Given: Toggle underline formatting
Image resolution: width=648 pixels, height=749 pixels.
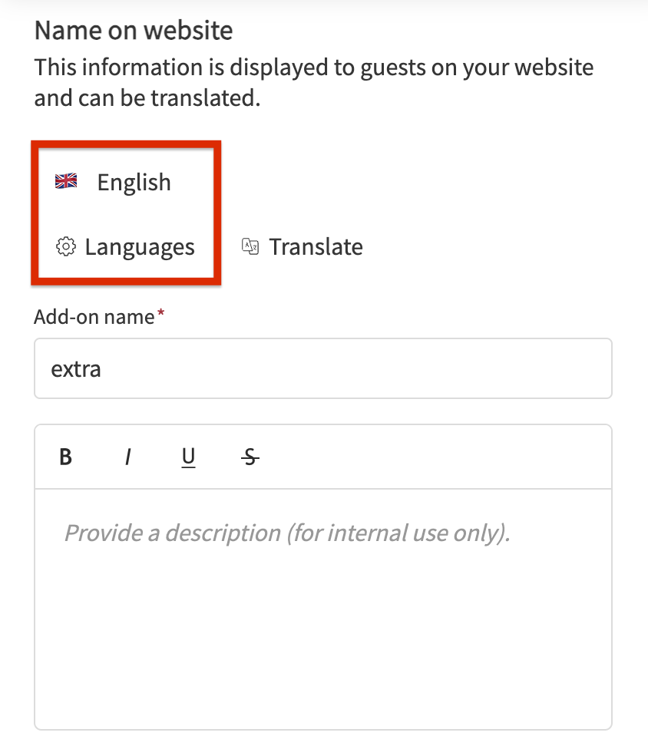Looking at the screenshot, I should click(188, 457).
